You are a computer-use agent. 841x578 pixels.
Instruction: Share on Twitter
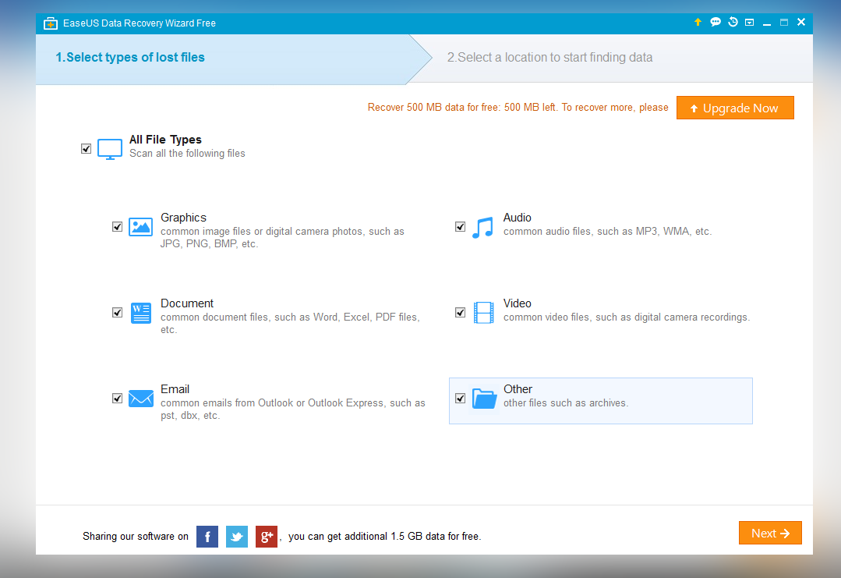[x=237, y=536]
